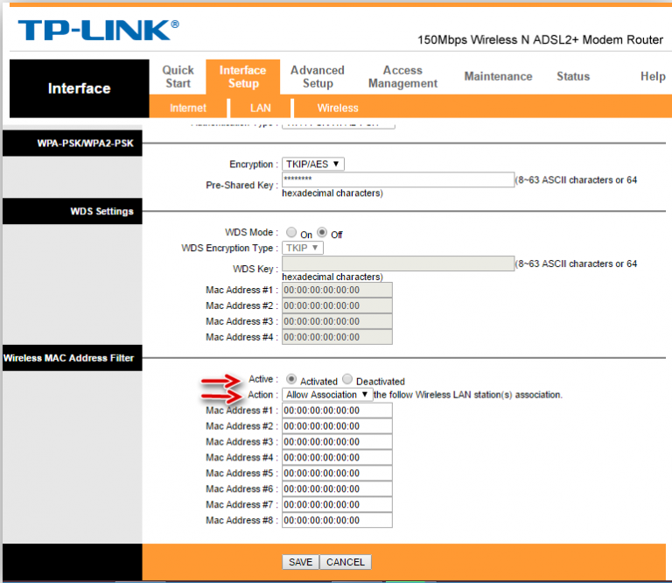Open the Help tab
Image resolution: width=672 pixels, height=583 pixels.
click(653, 76)
